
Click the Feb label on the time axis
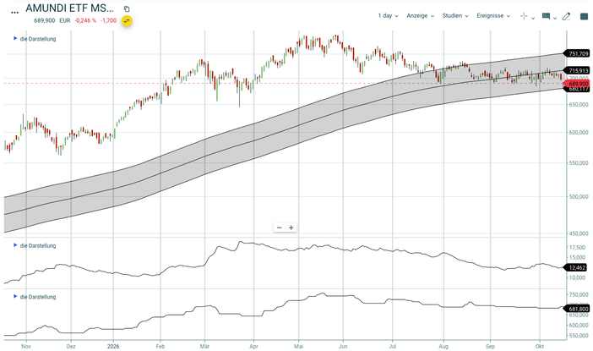[160, 346]
